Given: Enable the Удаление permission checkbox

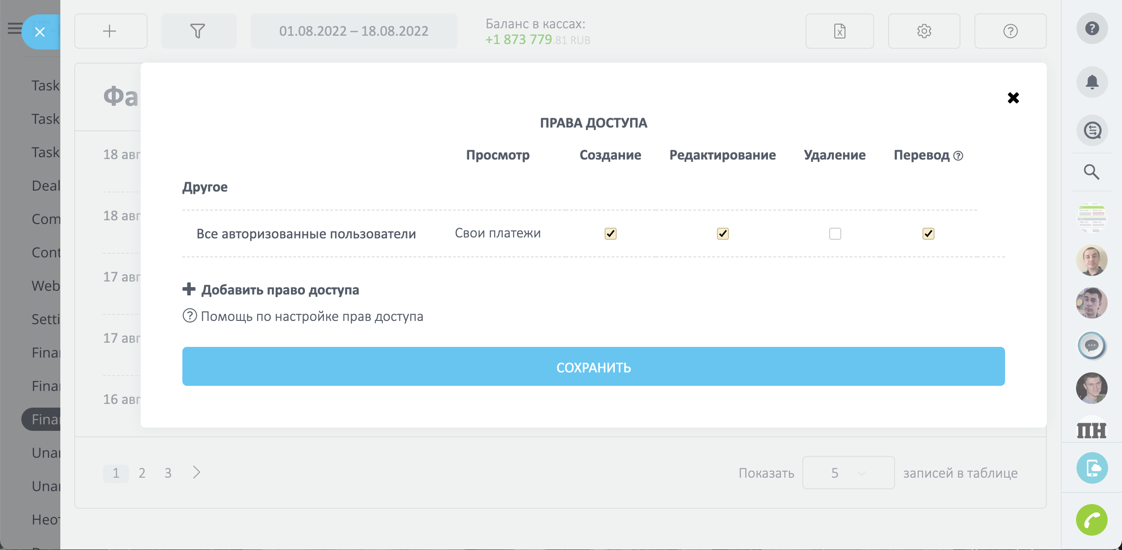Looking at the screenshot, I should [x=835, y=234].
